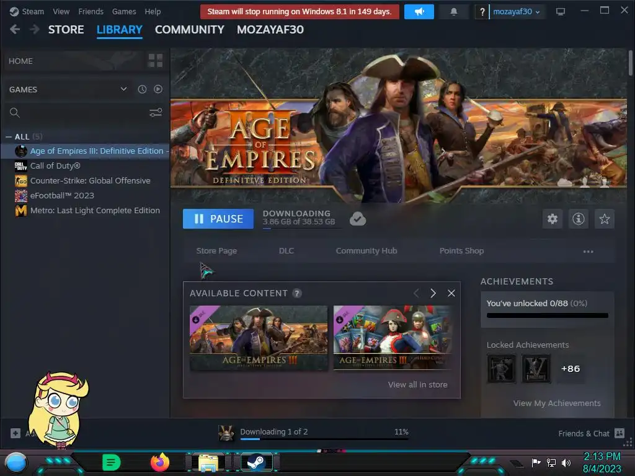The height and width of the screenshot is (476, 635).
Task: Expand the mozayaf30 account dropdown
Action: (517, 11)
